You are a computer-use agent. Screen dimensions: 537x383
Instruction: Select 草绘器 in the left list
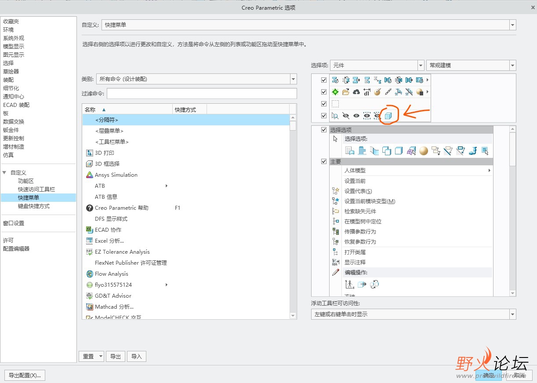tap(11, 72)
